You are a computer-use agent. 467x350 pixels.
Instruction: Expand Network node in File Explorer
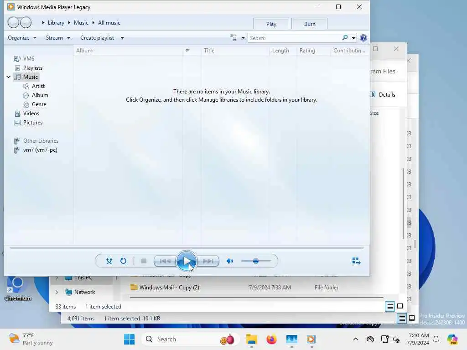click(57, 292)
